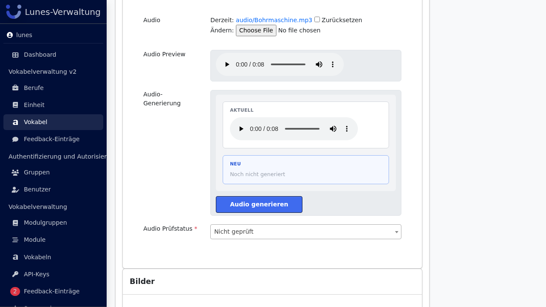Click the Vokabelverwaltung v2 section label
The width and height of the screenshot is (546, 307).
[43, 72]
